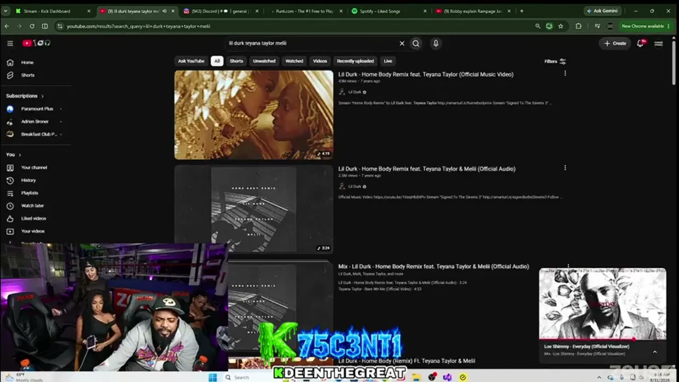Expand the mini player queue chevron
Screen dimensions: 679x382
655,352
